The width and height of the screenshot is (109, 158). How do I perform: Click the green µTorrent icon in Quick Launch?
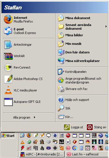(x=29, y=142)
